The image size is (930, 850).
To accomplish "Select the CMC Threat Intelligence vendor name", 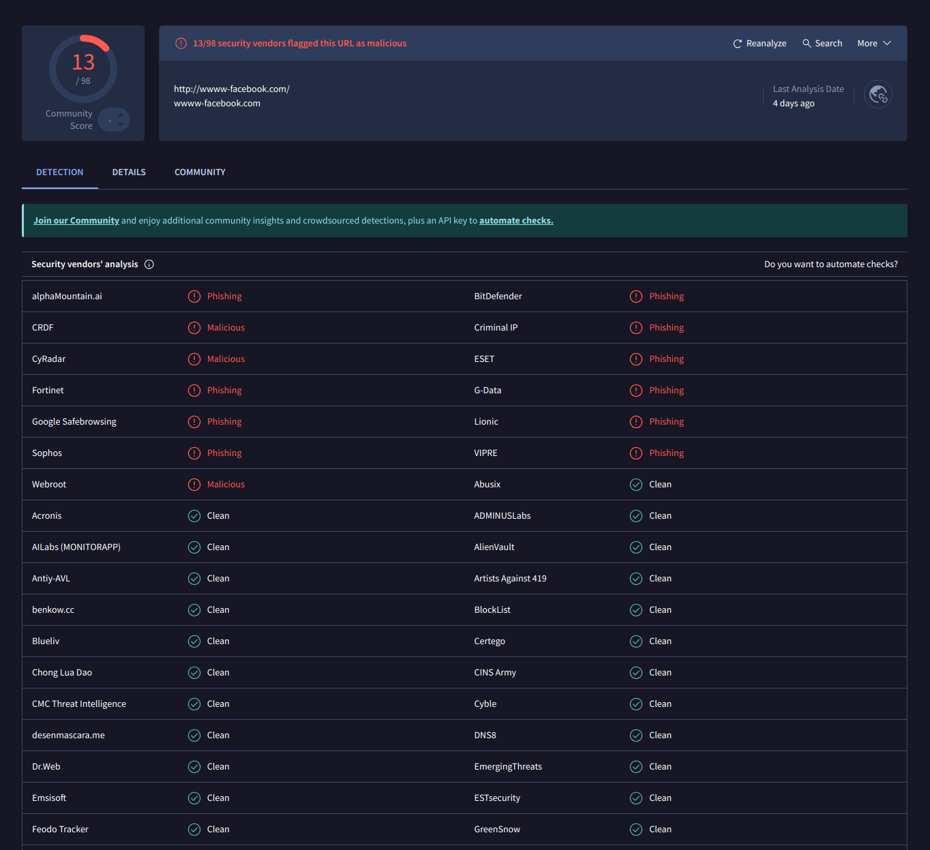I will tap(79, 704).
